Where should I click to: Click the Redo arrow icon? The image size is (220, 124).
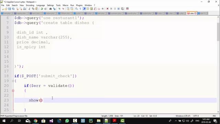point(45,9)
